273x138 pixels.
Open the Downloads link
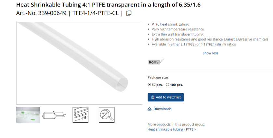[x=162, y=109]
